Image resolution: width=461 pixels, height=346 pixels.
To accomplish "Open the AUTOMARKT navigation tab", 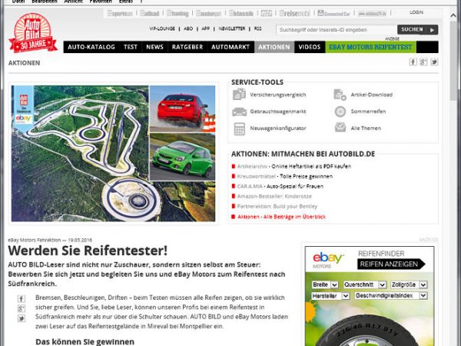I will click(230, 47).
